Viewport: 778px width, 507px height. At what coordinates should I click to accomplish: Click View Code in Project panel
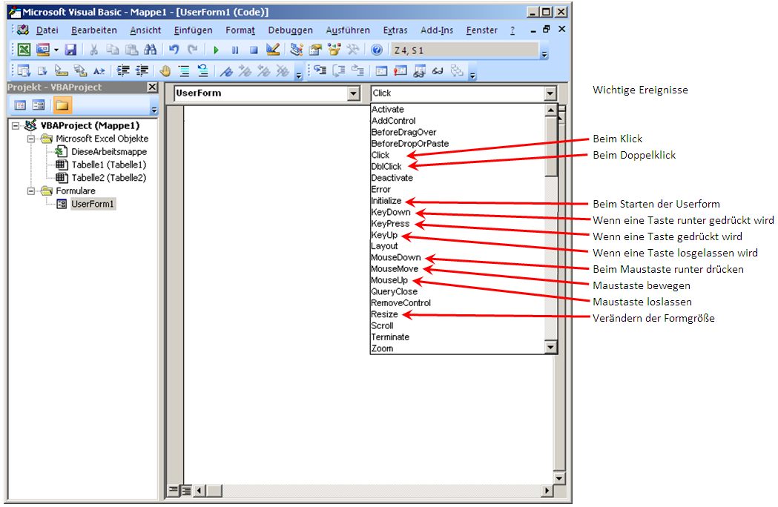click(x=20, y=105)
